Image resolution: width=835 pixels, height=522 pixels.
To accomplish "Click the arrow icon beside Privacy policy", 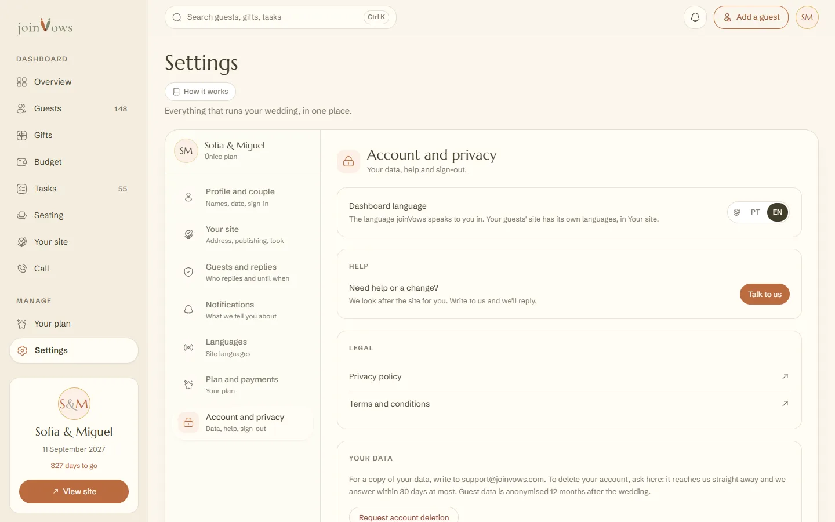I will pyautogui.click(x=785, y=376).
